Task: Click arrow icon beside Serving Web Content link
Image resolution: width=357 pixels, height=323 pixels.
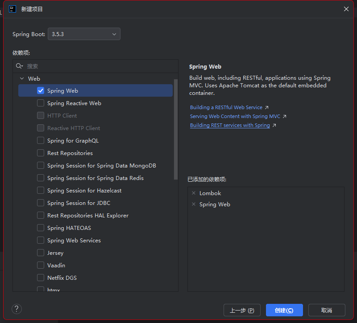Action: 284,116
